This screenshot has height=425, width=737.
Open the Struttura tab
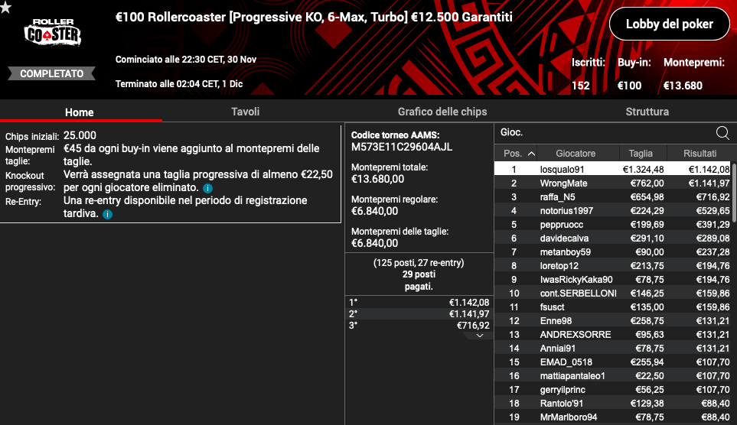[x=647, y=112]
